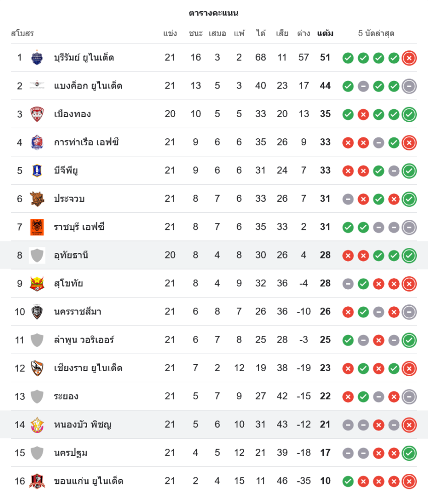Click Chiangrai United crest logo
The image size is (428, 503).
click(37, 368)
